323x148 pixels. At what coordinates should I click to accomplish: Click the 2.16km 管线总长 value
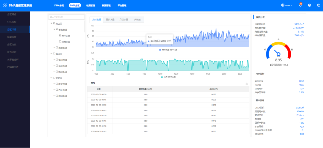[300, 115]
